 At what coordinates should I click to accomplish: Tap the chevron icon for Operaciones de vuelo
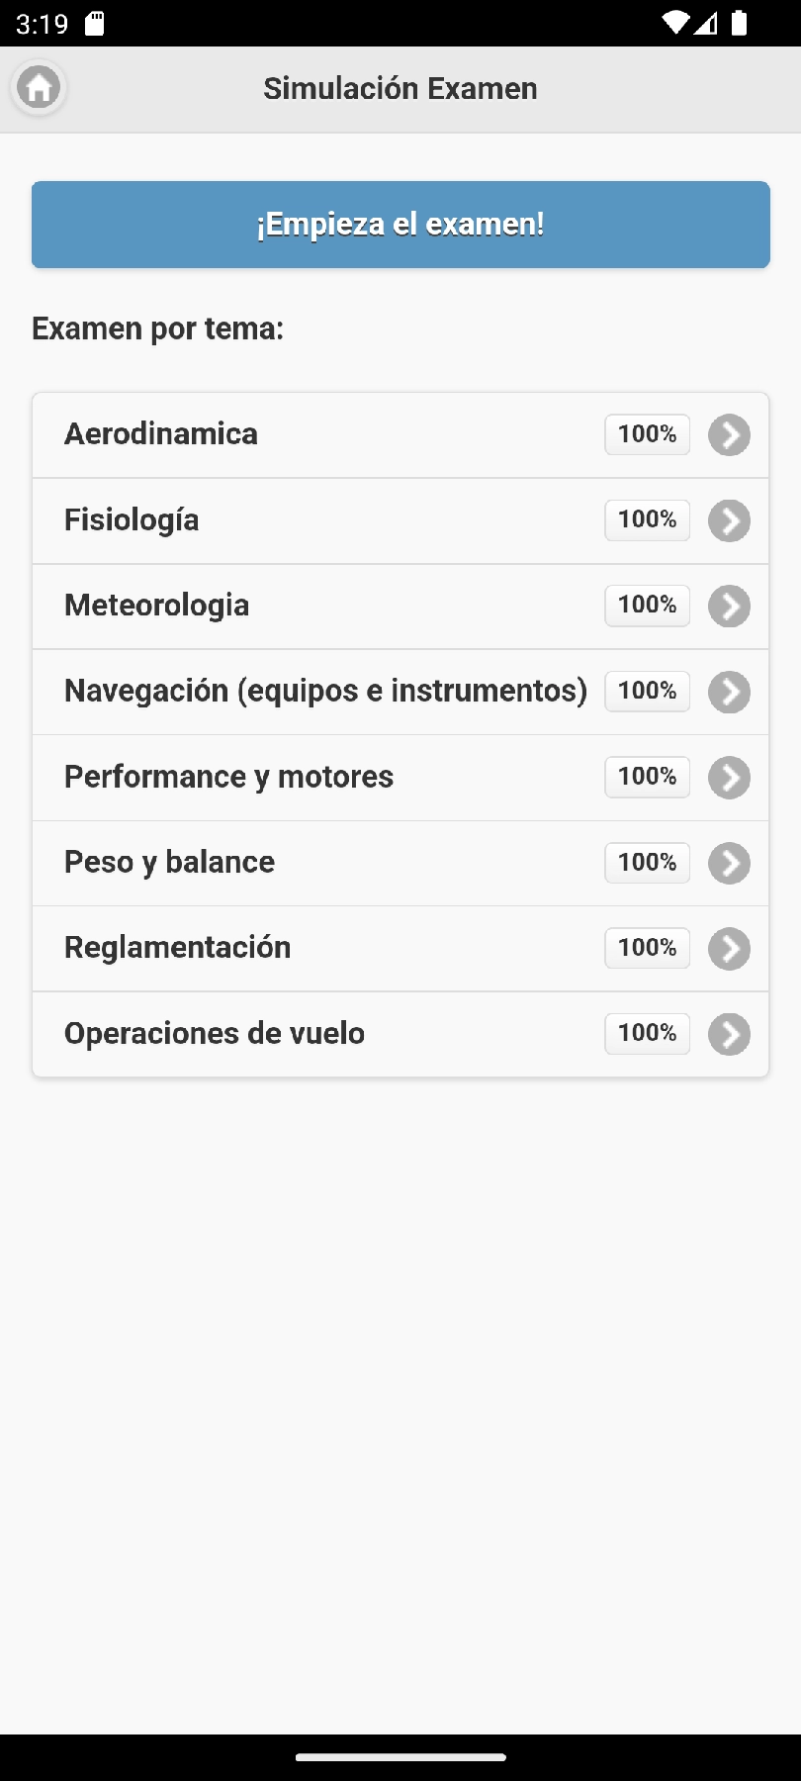click(x=729, y=1035)
